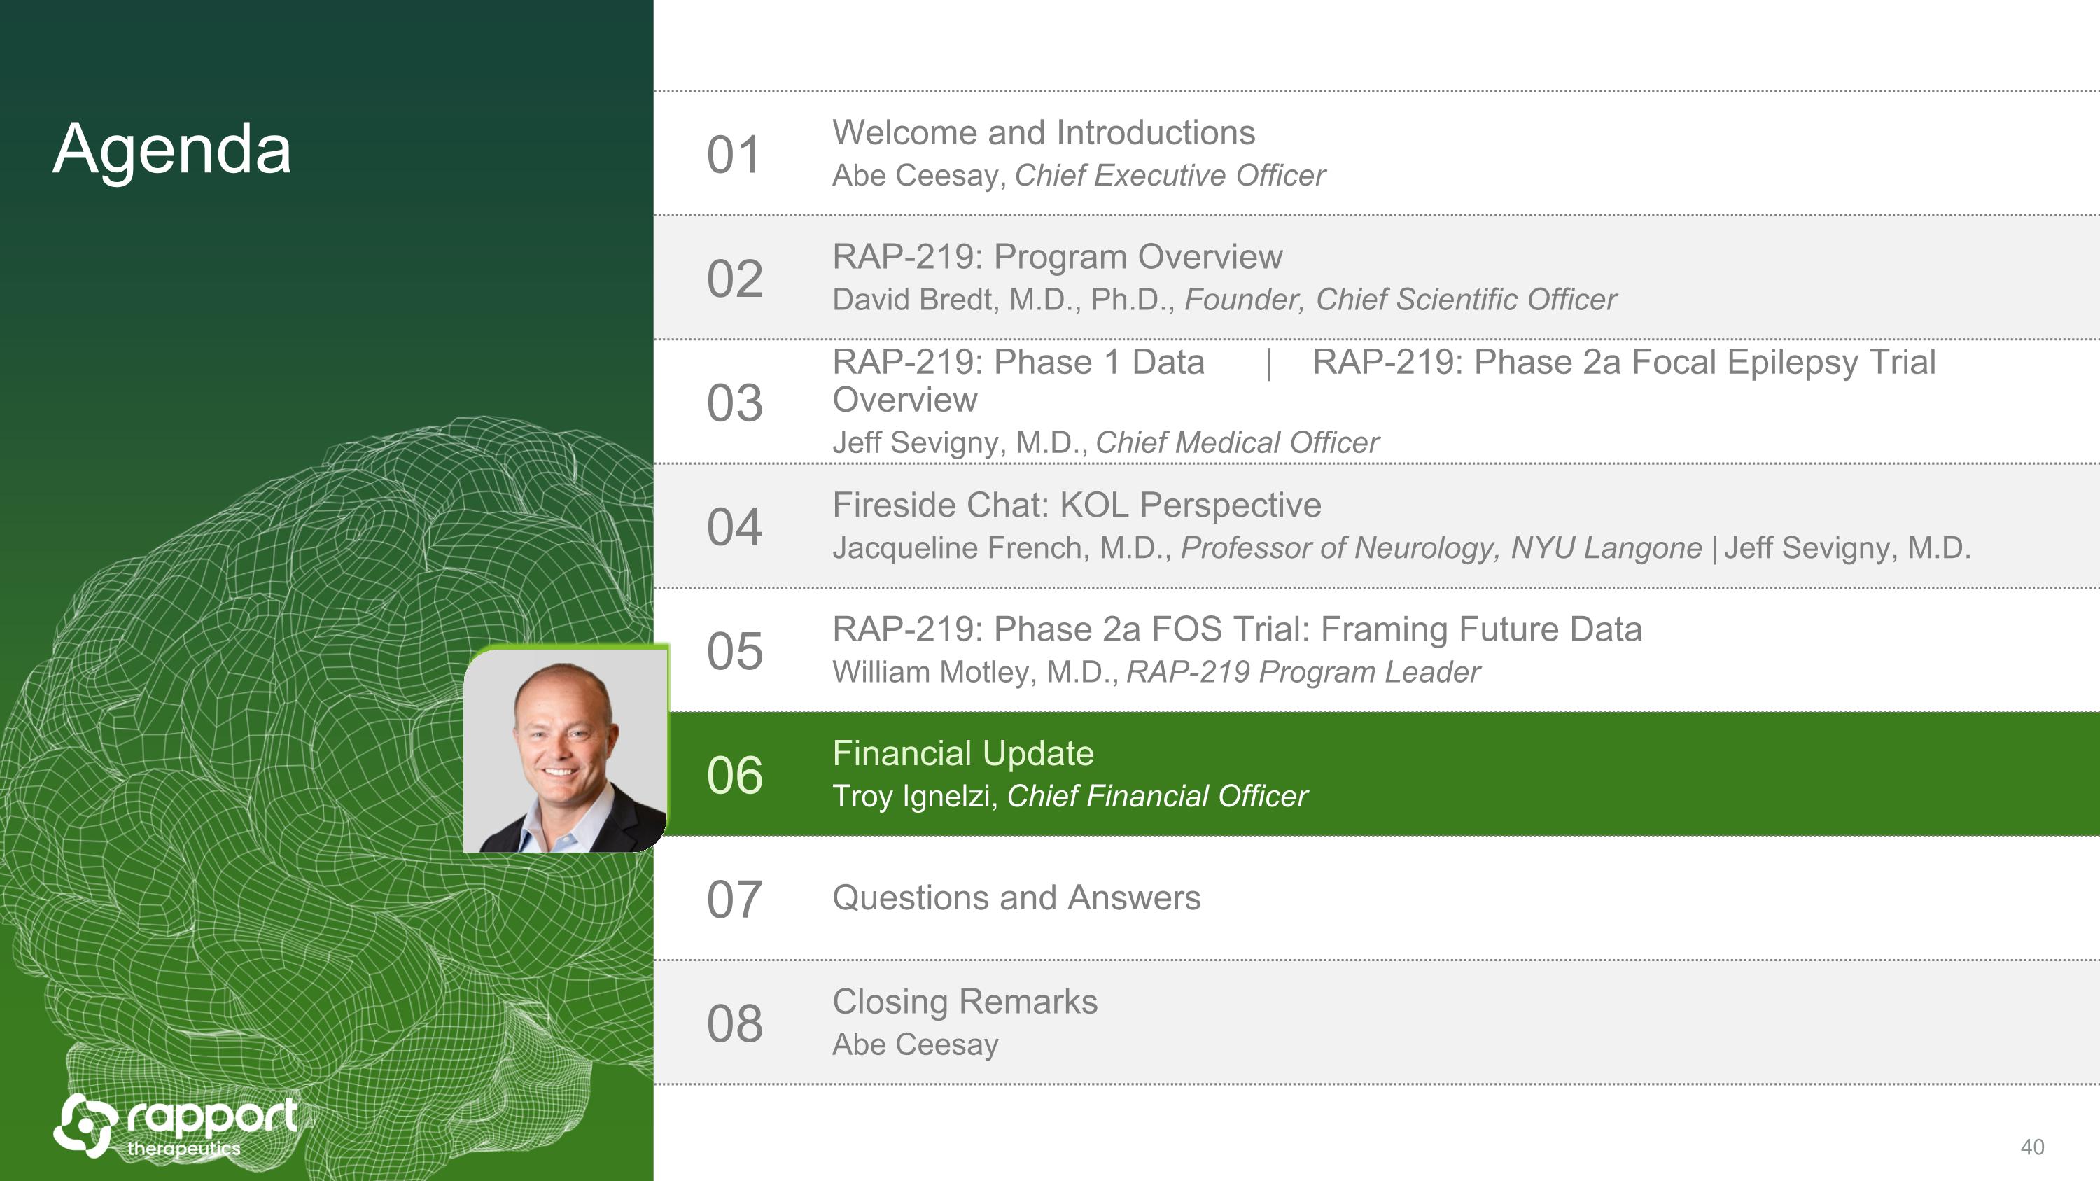Click the RAP-219: Phase 1 Data heading
Image resolution: width=2100 pixels, height=1181 pixels.
coord(1017,362)
